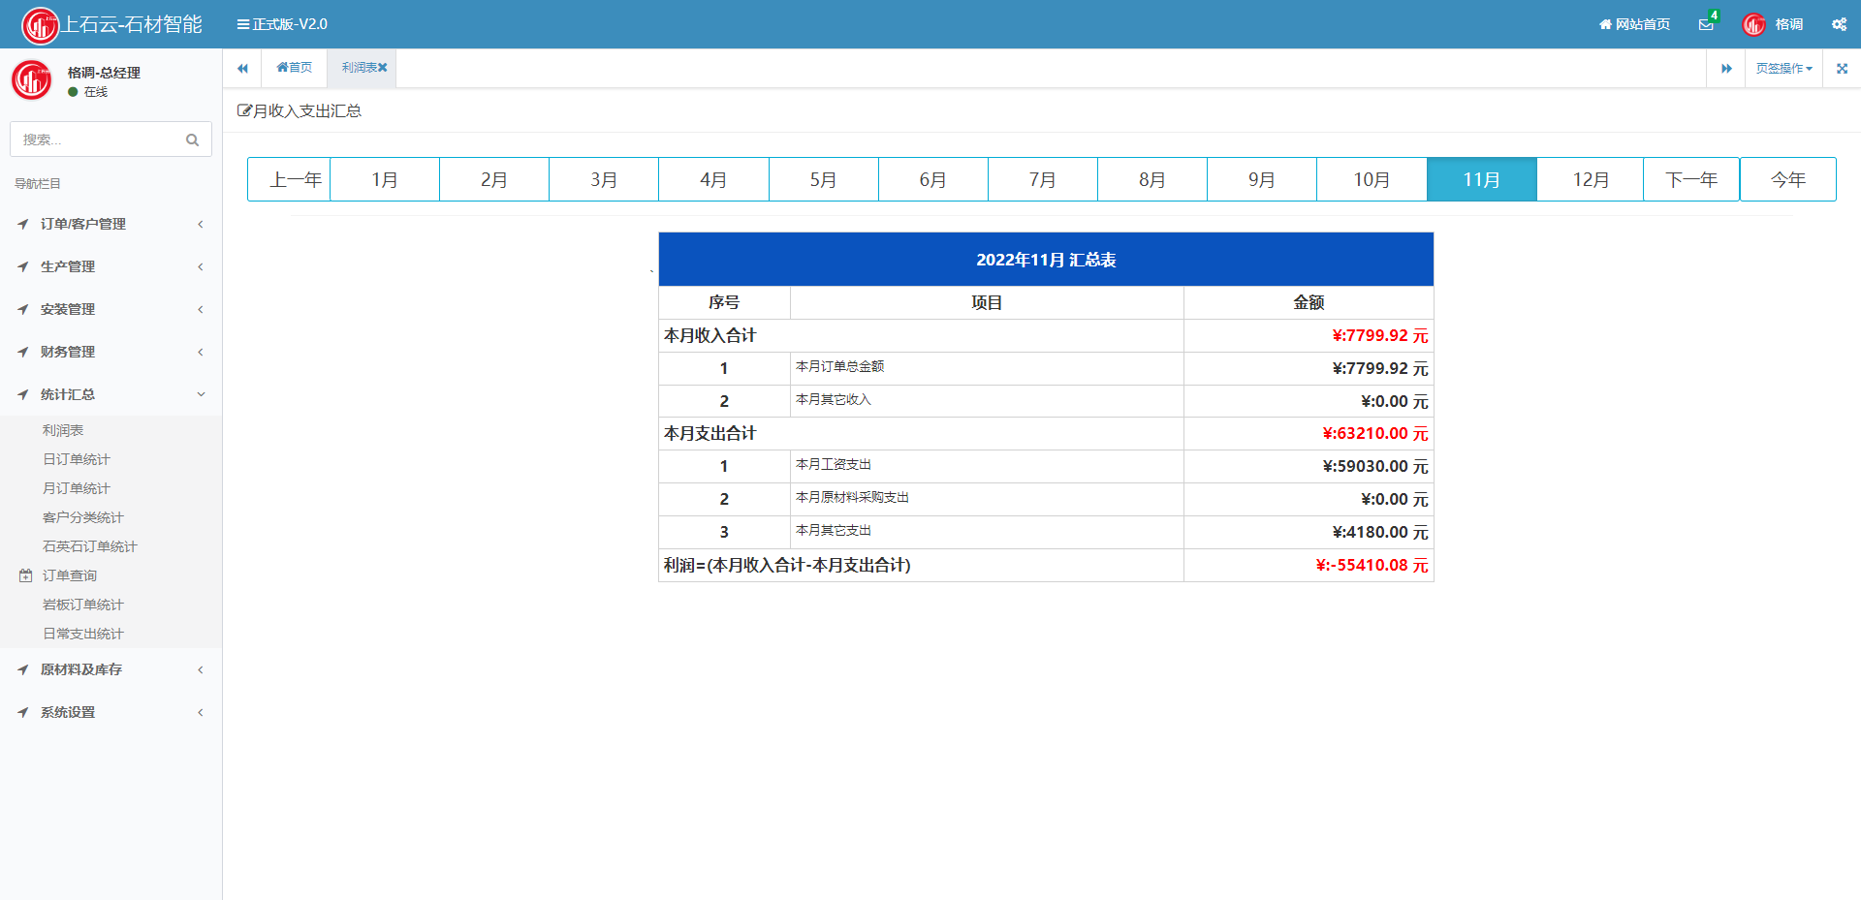This screenshot has width=1861, height=900.
Task: Click the search magnifier icon in sidebar
Action: (x=192, y=140)
